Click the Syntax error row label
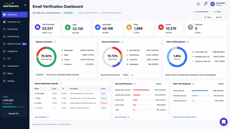Screen dimensions: 230x129 coord(119,100)
